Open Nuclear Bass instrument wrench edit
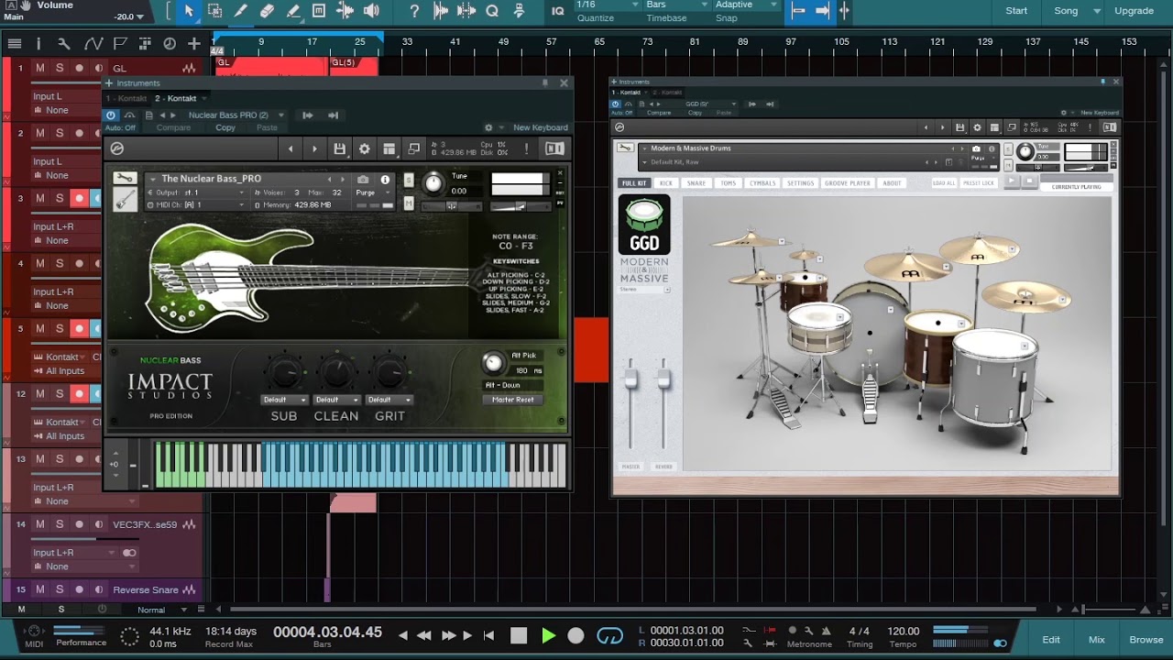This screenshot has height=660, width=1173. click(x=126, y=179)
